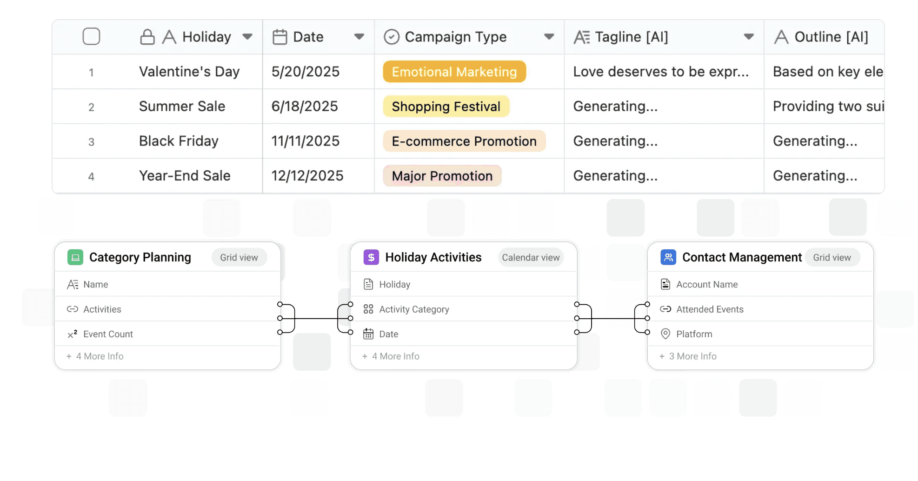This screenshot has height=481, width=918.
Task: Click the grid icon beside Activity Category
Action: pos(368,309)
